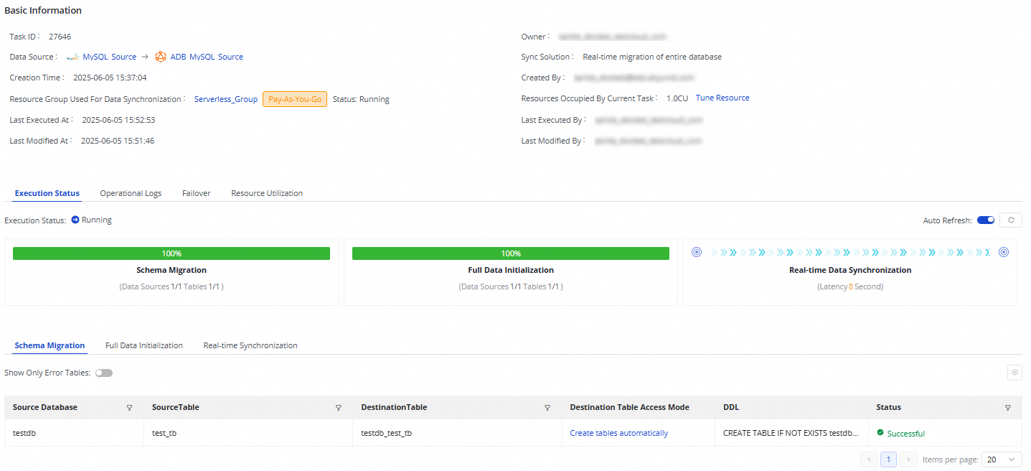Click the MySQL source logo icon
The image size is (1031, 471).
pyautogui.click(x=72, y=57)
